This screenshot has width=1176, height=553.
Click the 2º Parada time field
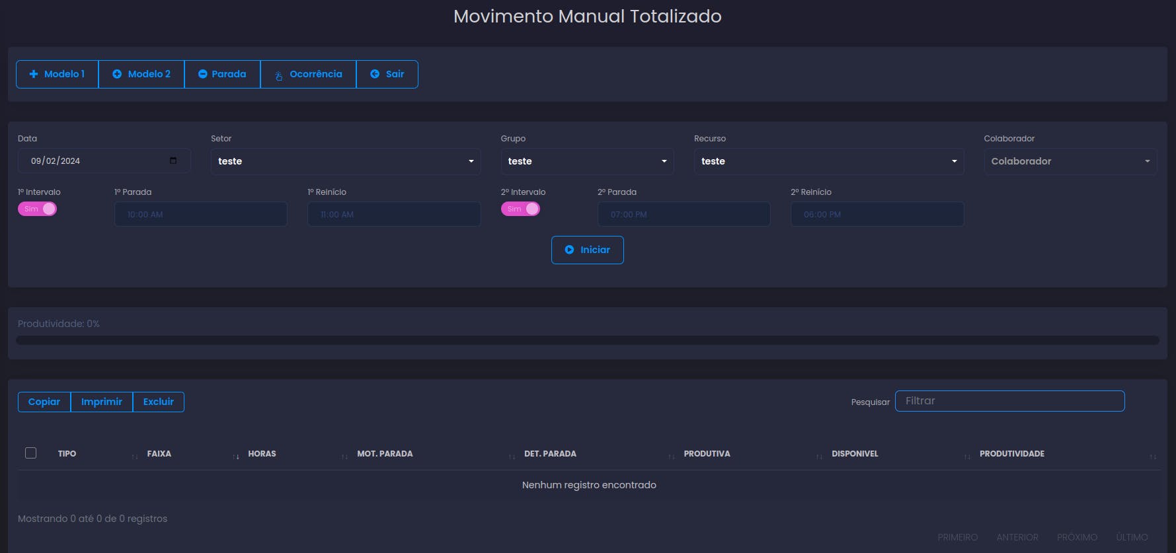[x=684, y=214]
